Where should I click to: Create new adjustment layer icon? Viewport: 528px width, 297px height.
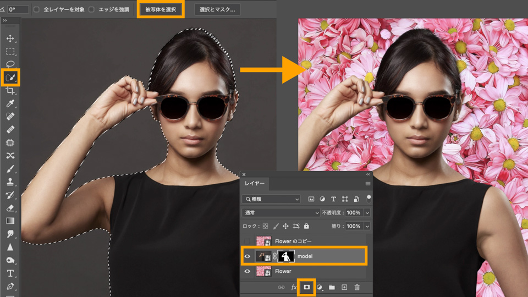(319, 287)
